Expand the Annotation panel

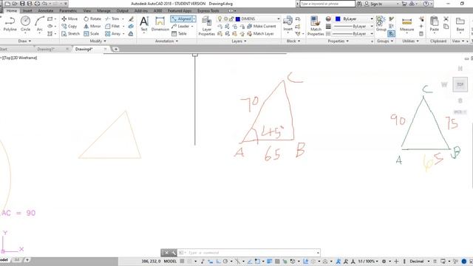click(166, 41)
